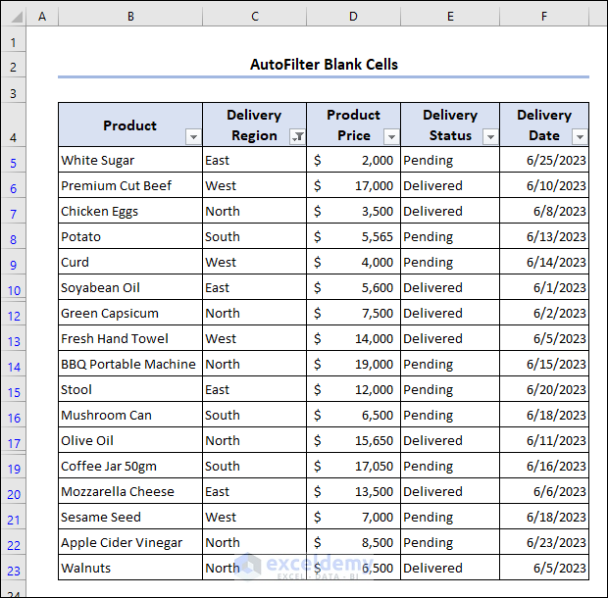Expand the Delivery Status filter dropdown

pos(490,137)
